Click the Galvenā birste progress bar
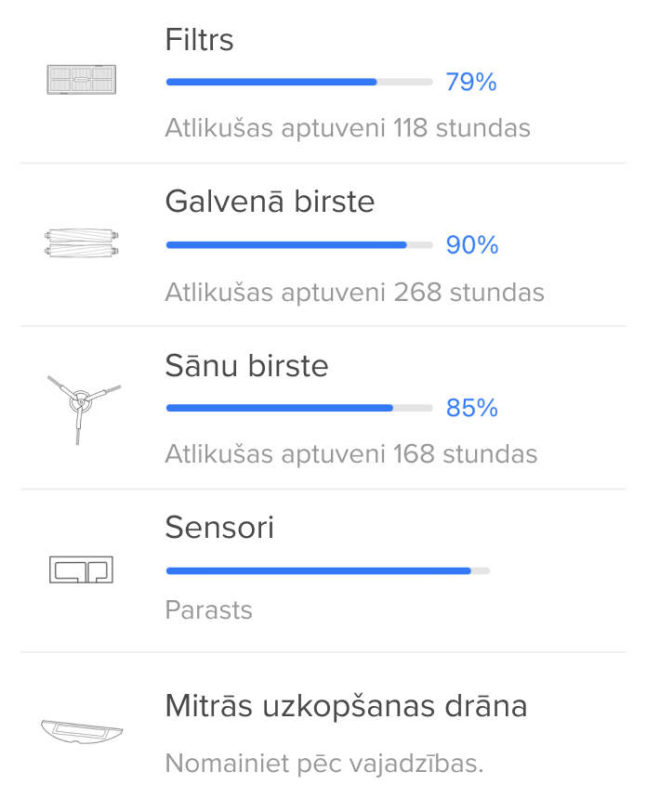The height and width of the screenshot is (811, 647). click(x=298, y=245)
